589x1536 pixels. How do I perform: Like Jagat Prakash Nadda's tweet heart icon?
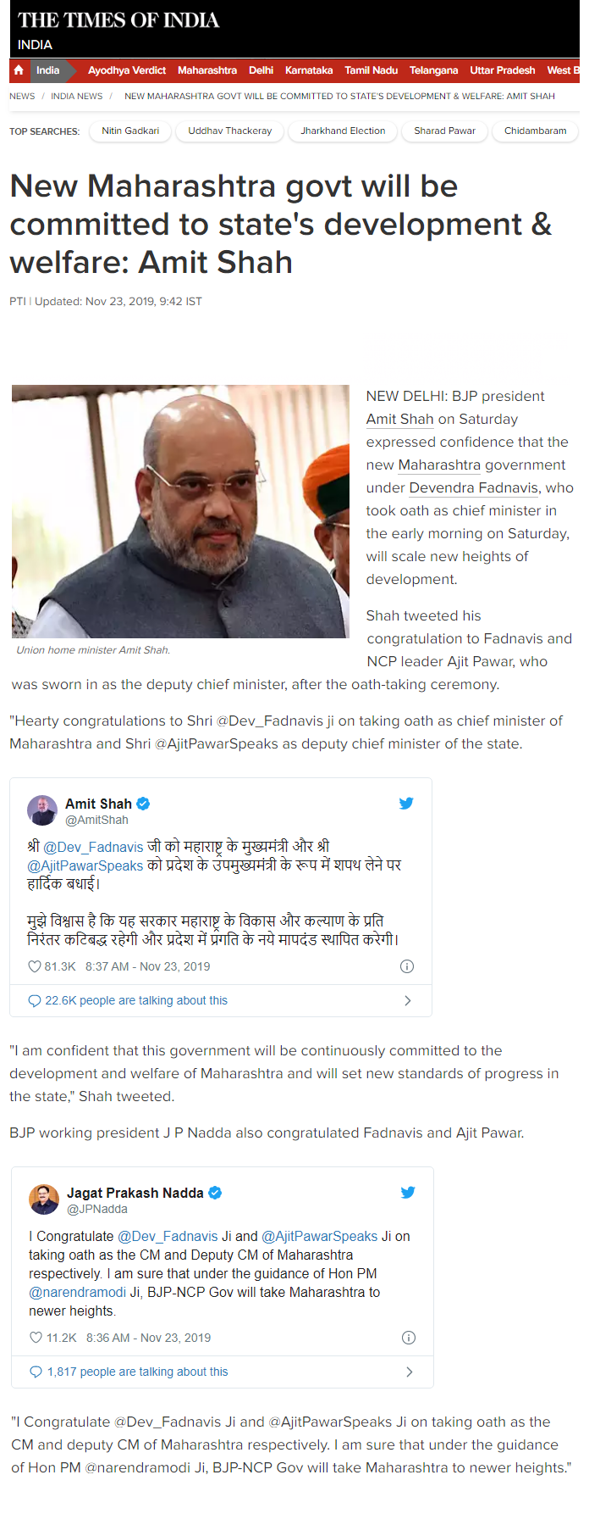(36, 1338)
